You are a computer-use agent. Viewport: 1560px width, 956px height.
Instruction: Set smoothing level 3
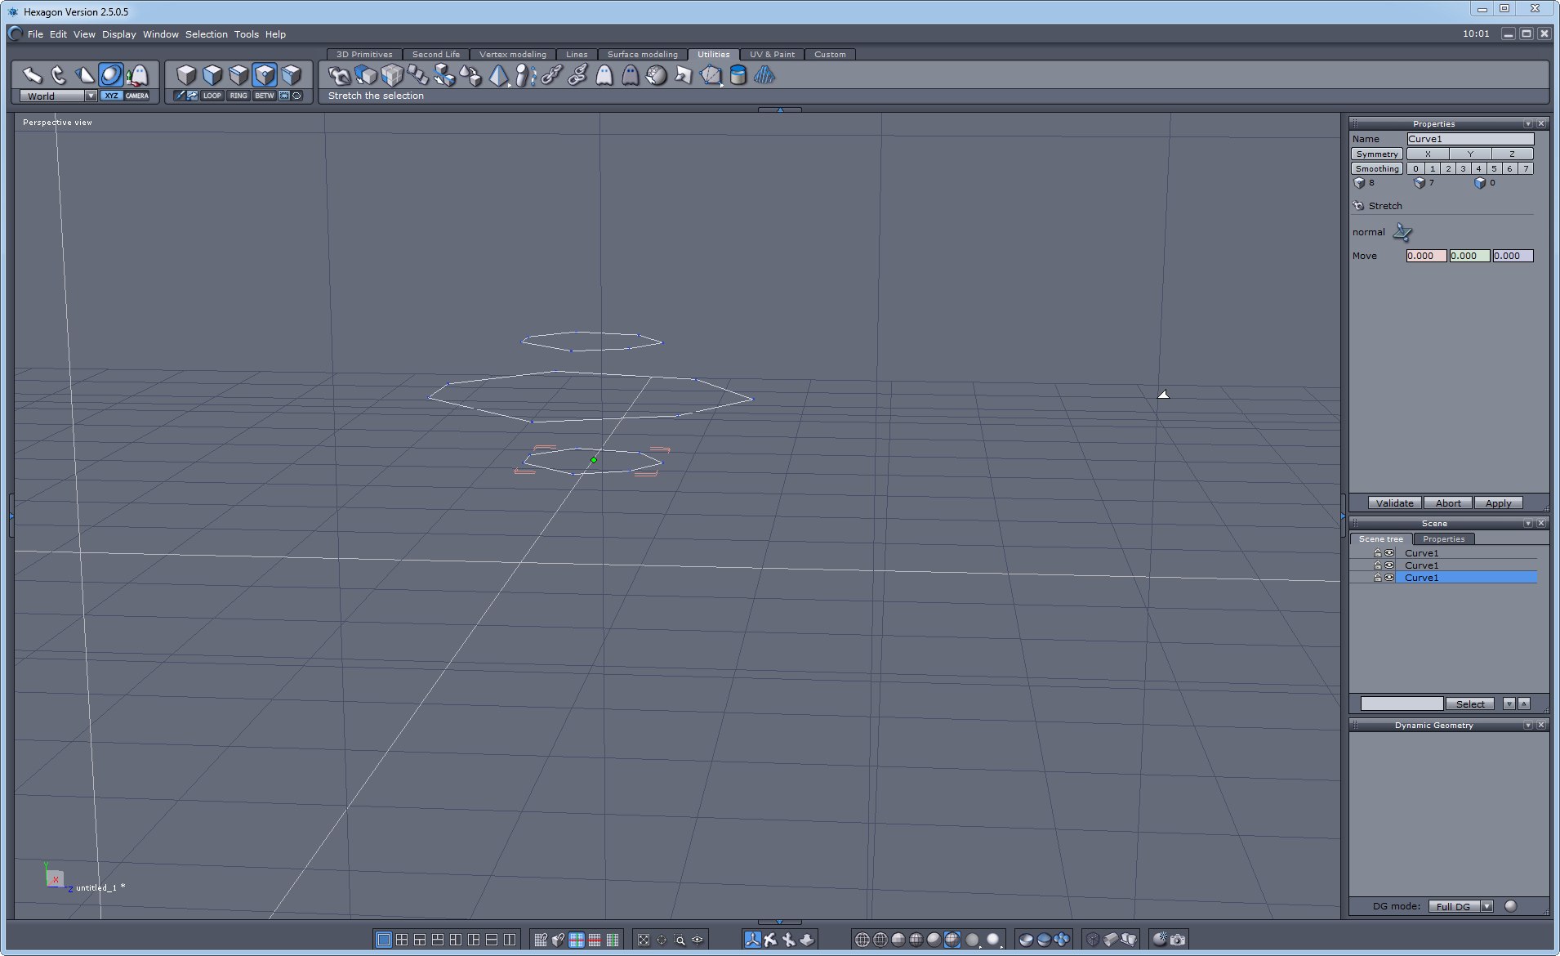pyautogui.click(x=1463, y=168)
